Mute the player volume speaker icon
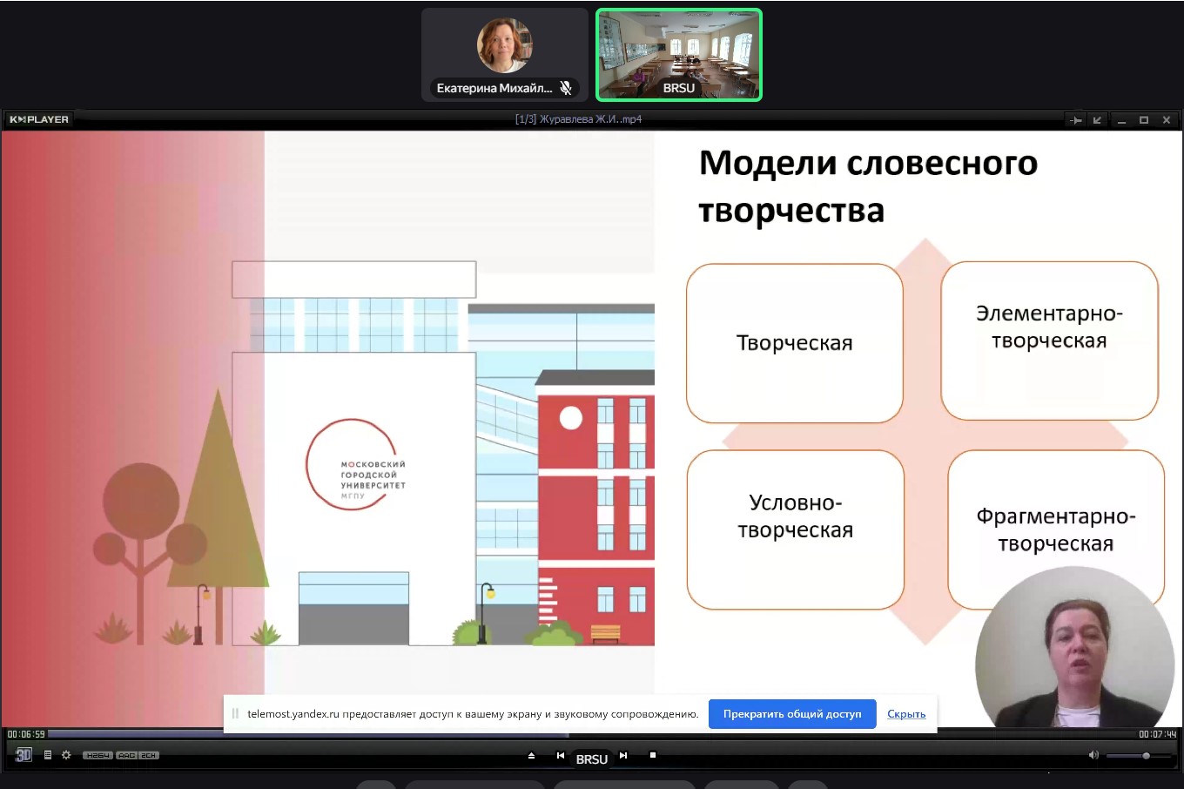1184x789 pixels. pyautogui.click(x=1093, y=755)
